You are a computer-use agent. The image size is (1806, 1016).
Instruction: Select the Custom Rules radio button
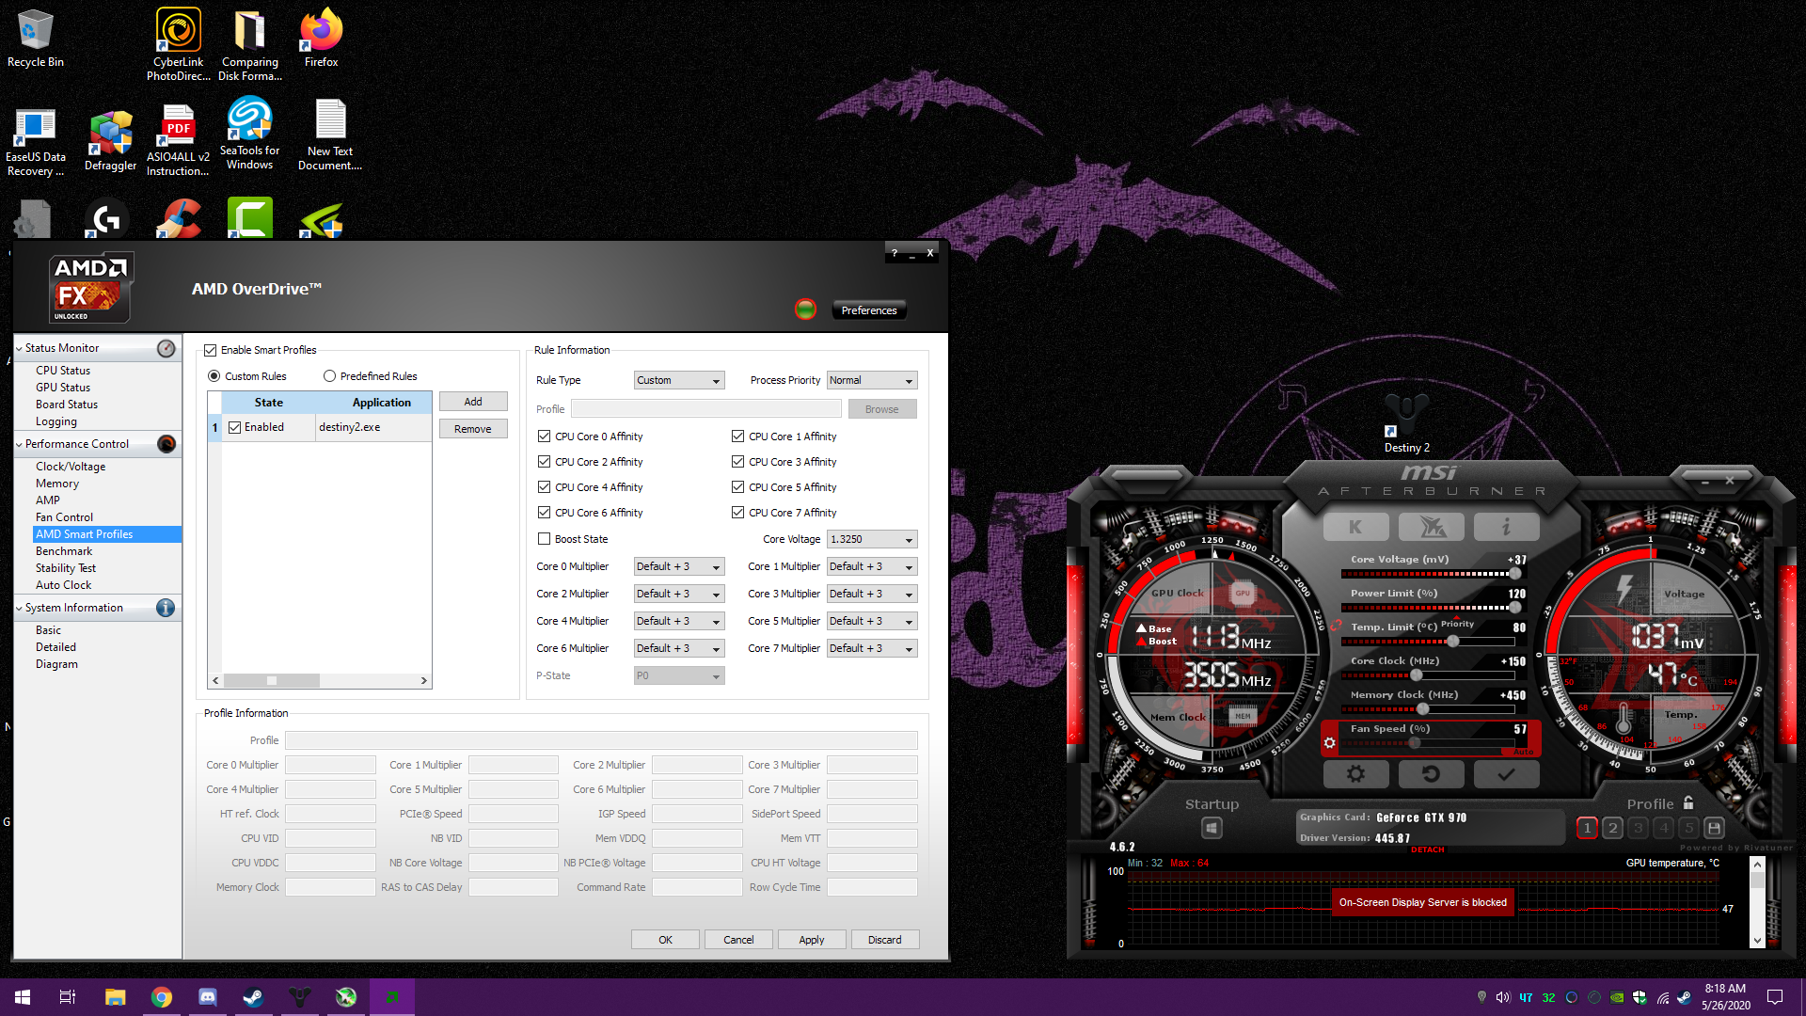point(214,376)
